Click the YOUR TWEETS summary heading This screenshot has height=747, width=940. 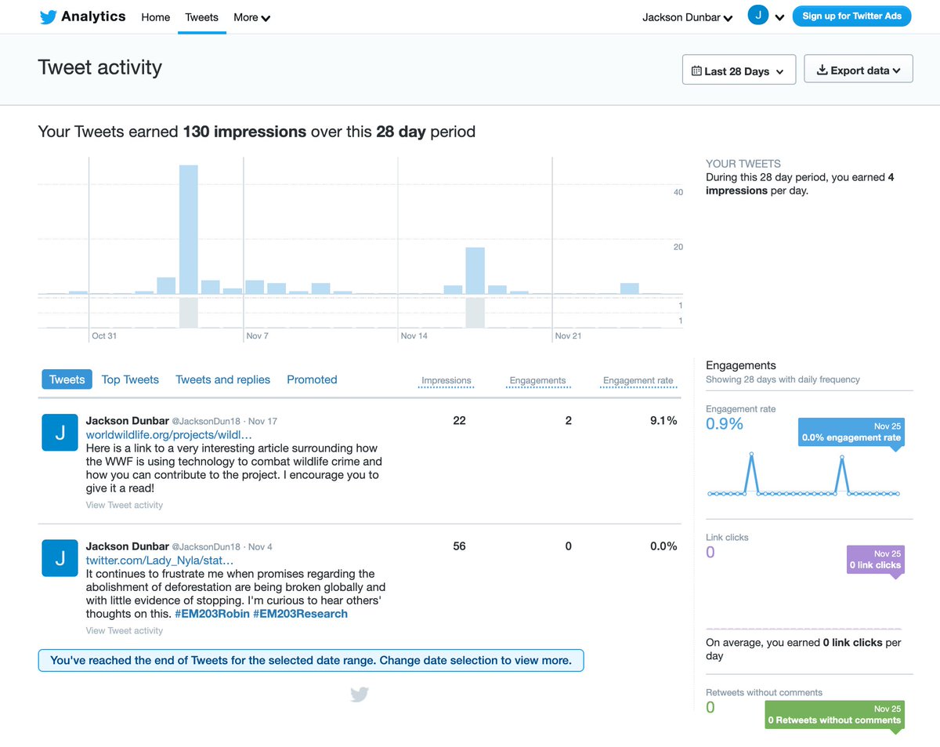tap(743, 164)
